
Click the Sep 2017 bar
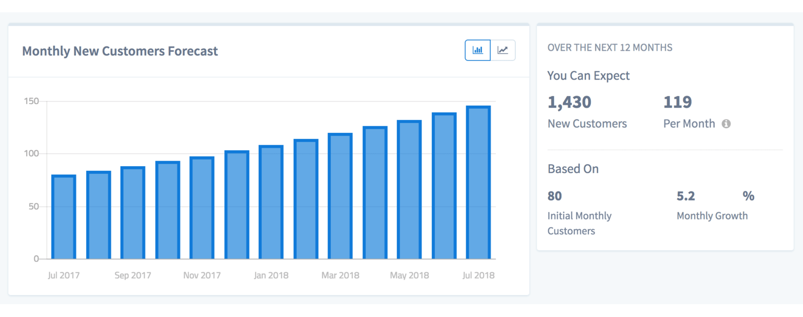pos(133,213)
